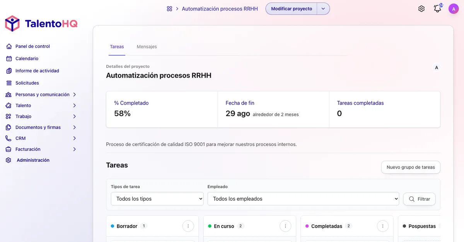The image size is (464, 242).
Task: Open the notifications bell
Action: [437, 8]
